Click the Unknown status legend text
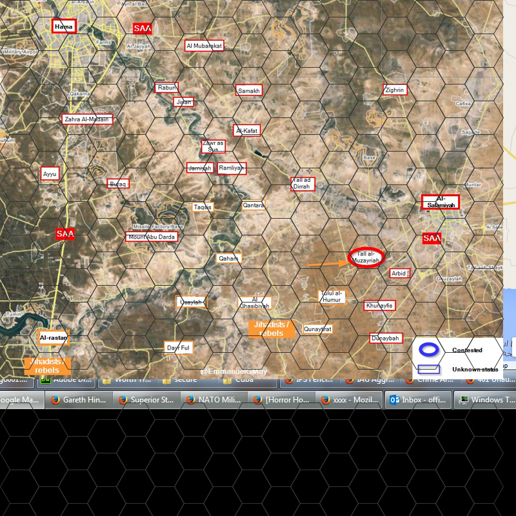Viewport: 516px width, 516px height. [475, 369]
